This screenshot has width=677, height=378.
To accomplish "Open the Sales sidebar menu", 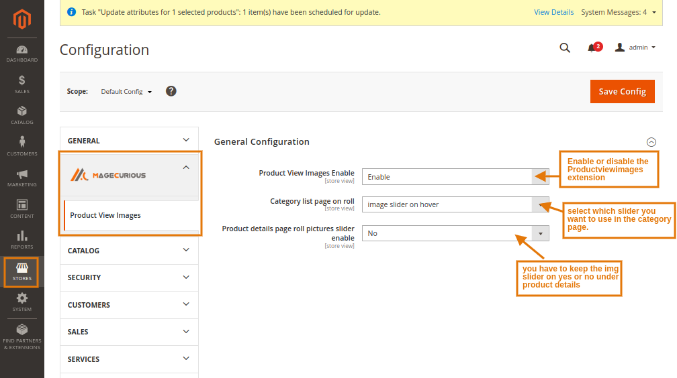I will point(22,84).
